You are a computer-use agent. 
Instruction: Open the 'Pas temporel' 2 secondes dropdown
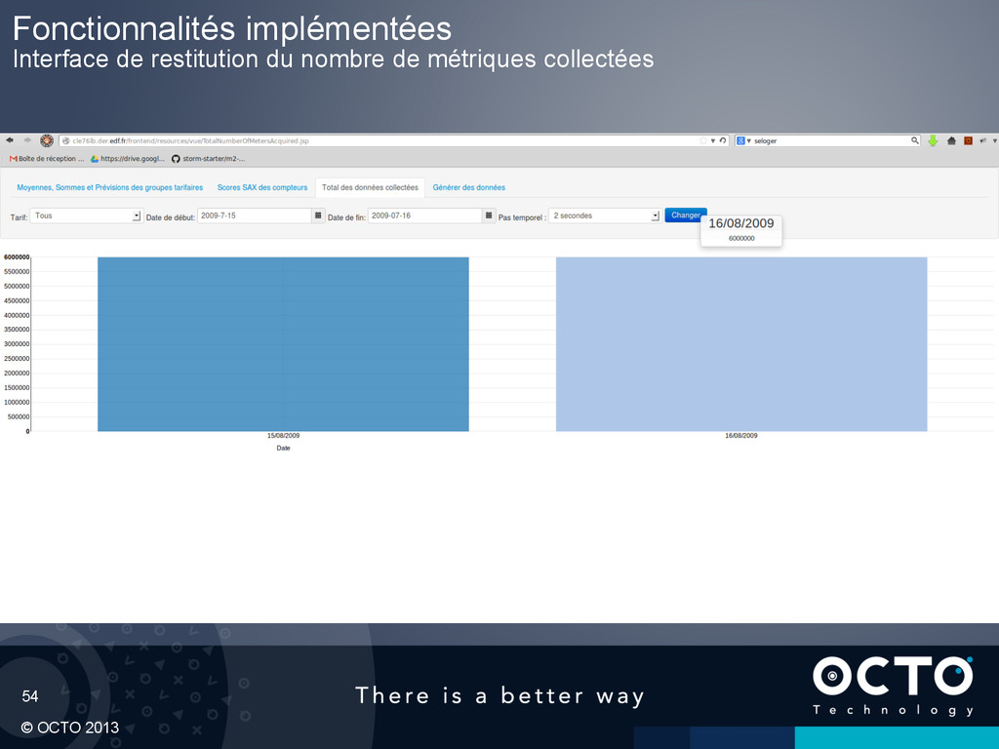pyautogui.click(x=604, y=216)
